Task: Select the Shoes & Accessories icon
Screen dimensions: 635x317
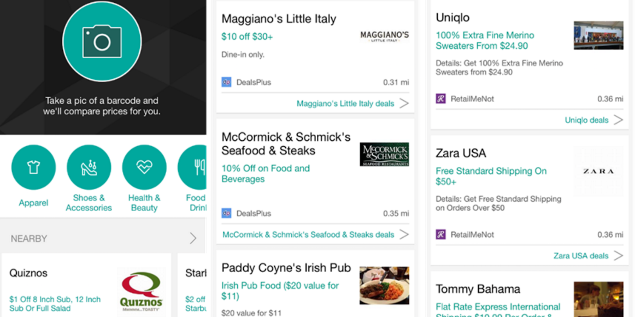Action: (89, 167)
